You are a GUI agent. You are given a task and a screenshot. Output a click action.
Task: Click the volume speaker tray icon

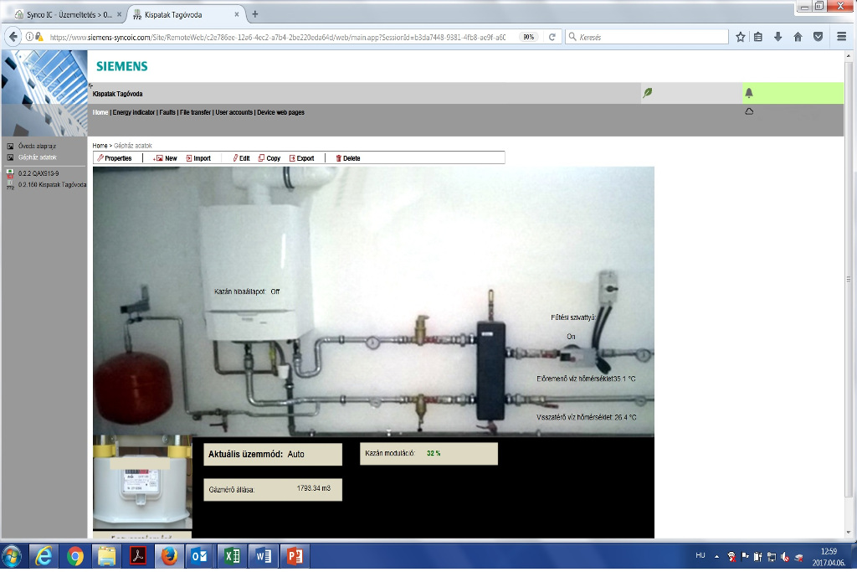tap(785, 557)
